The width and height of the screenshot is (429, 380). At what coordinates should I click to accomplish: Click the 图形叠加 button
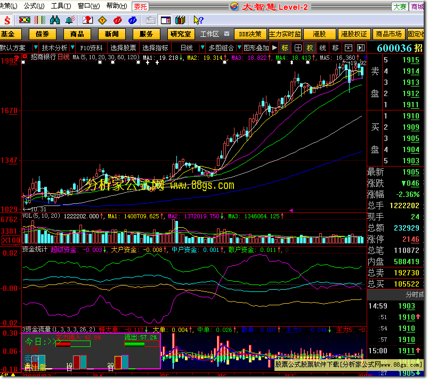[x=256, y=48]
